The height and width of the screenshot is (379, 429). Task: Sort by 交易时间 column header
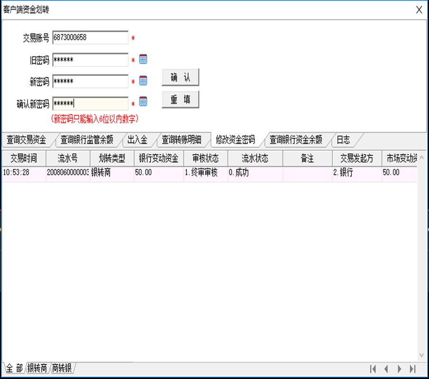tap(24, 158)
